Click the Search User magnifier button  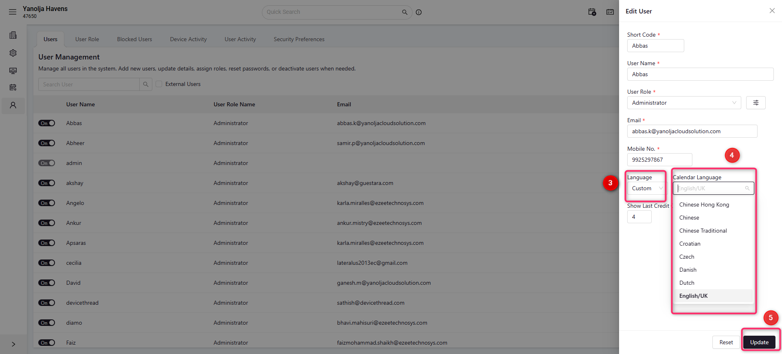[146, 84]
